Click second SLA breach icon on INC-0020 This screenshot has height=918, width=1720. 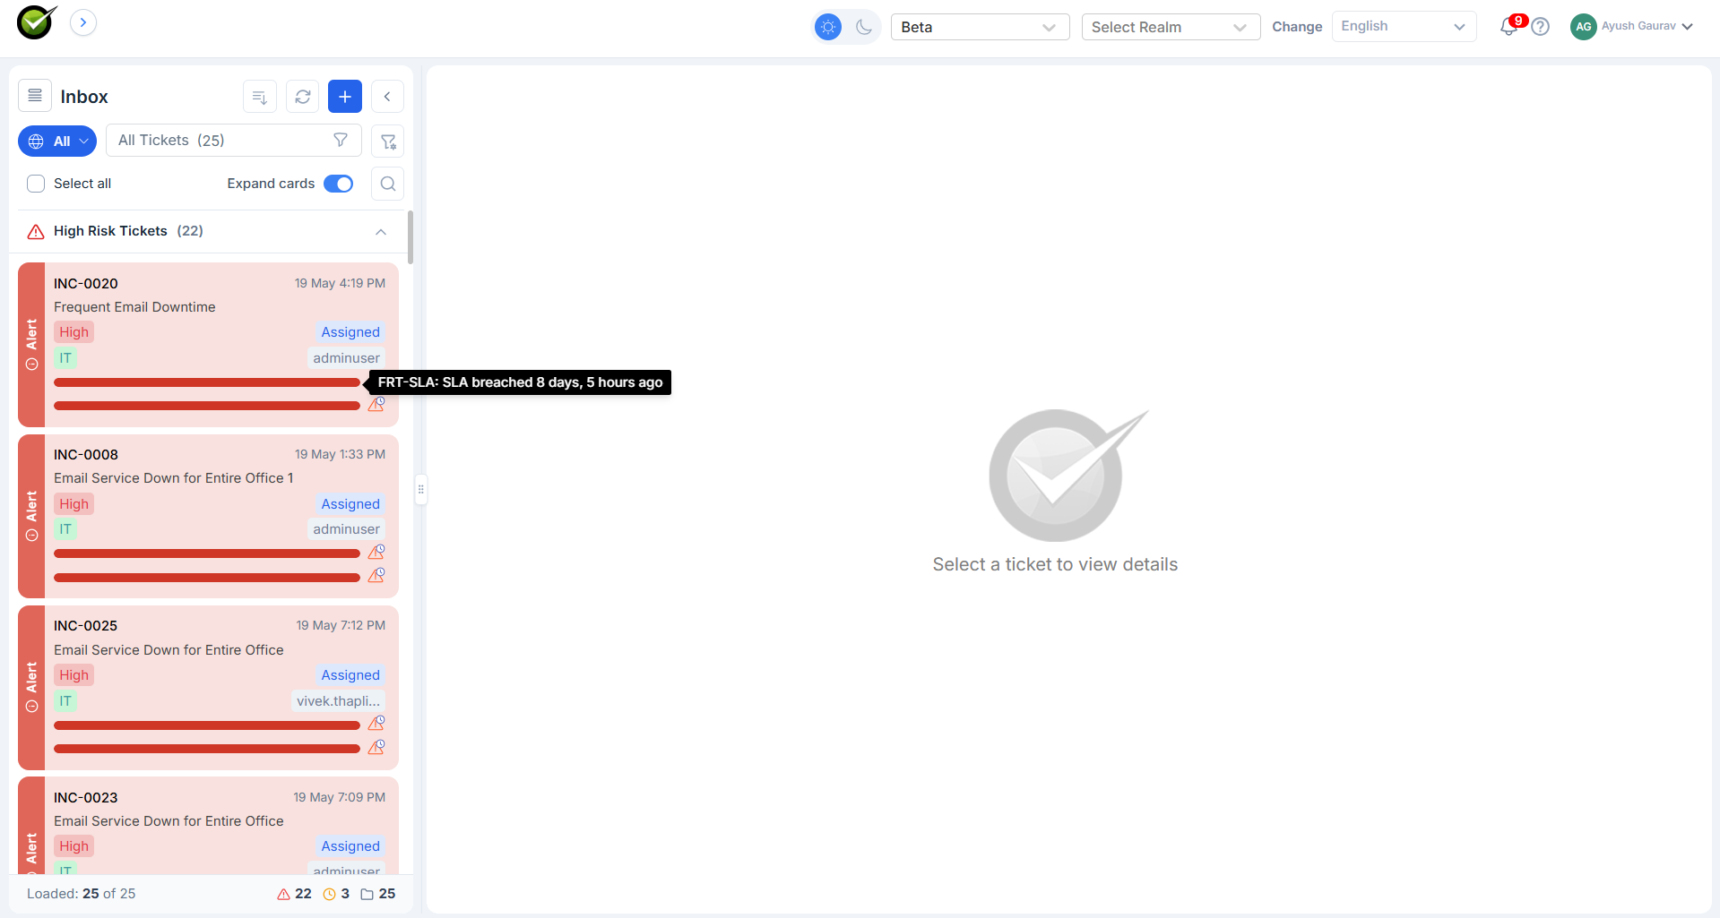point(376,405)
